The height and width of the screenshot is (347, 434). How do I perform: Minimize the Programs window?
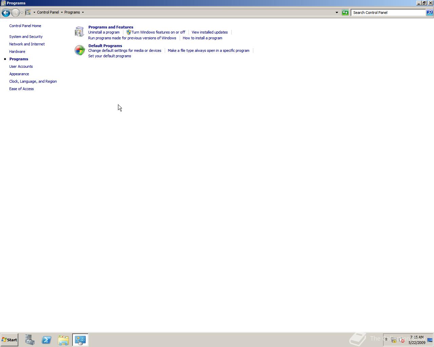419,3
